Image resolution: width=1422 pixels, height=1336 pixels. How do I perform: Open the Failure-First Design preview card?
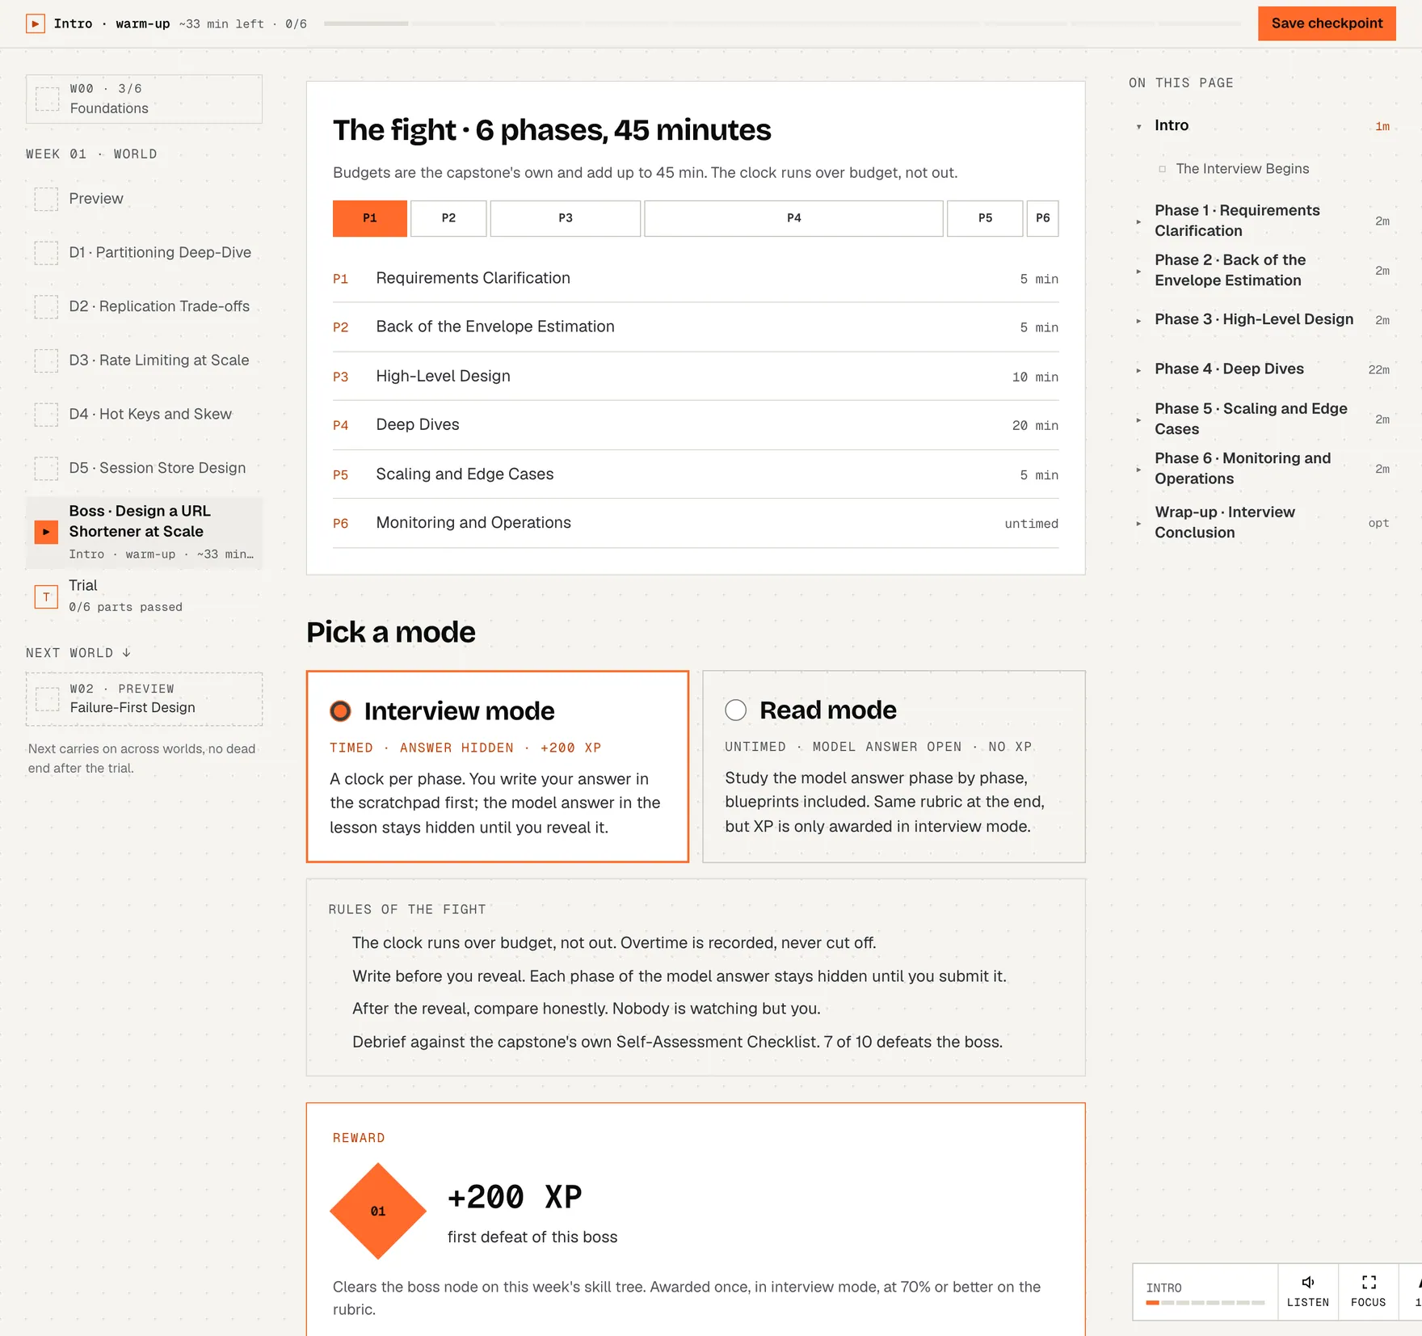[144, 699]
